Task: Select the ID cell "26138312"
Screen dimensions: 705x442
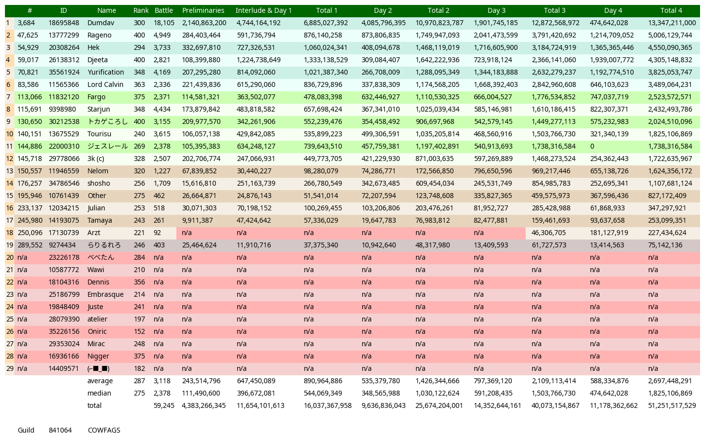Action: pos(64,60)
